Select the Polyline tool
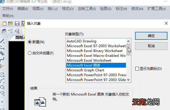The width and height of the screenshot is (170, 110). pos(2,47)
